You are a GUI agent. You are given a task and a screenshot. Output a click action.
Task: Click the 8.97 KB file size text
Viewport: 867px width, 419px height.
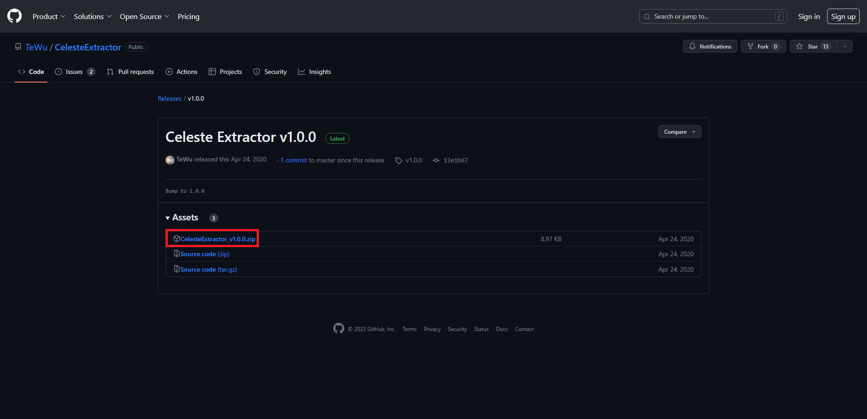551,239
